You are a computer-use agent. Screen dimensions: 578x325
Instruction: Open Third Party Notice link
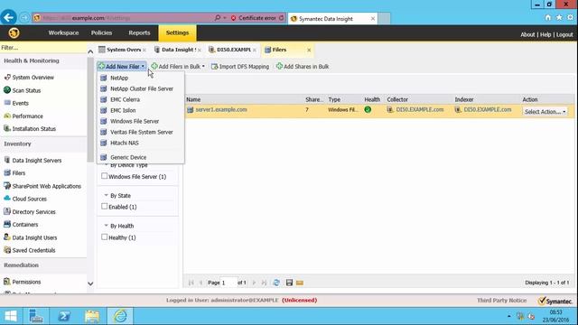point(502,301)
